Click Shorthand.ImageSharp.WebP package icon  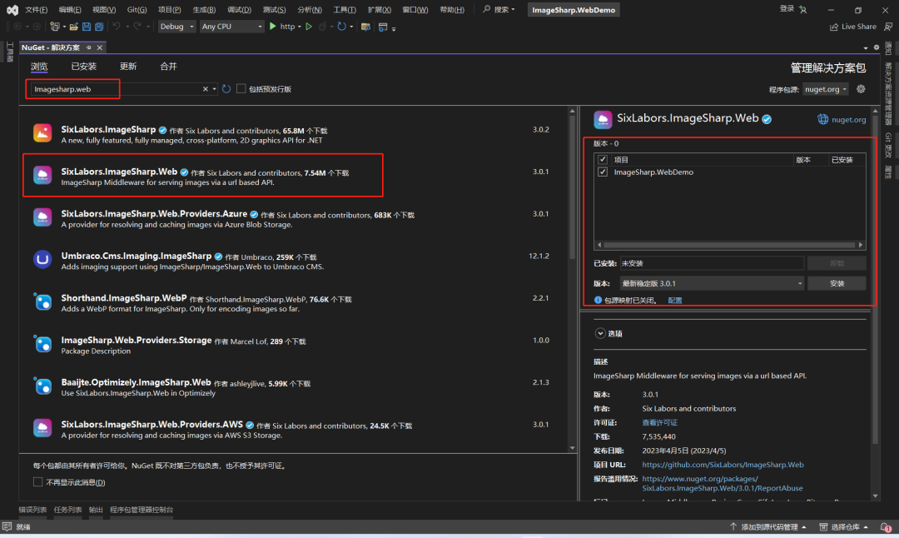coord(42,301)
